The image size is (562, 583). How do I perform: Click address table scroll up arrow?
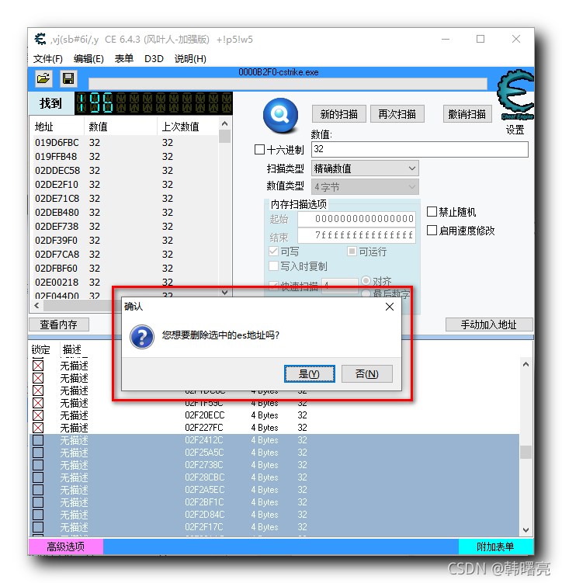[x=526, y=364]
